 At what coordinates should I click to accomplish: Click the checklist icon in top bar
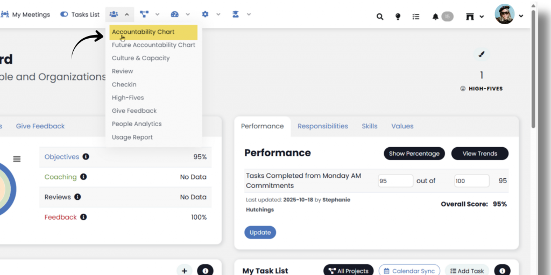[416, 17]
